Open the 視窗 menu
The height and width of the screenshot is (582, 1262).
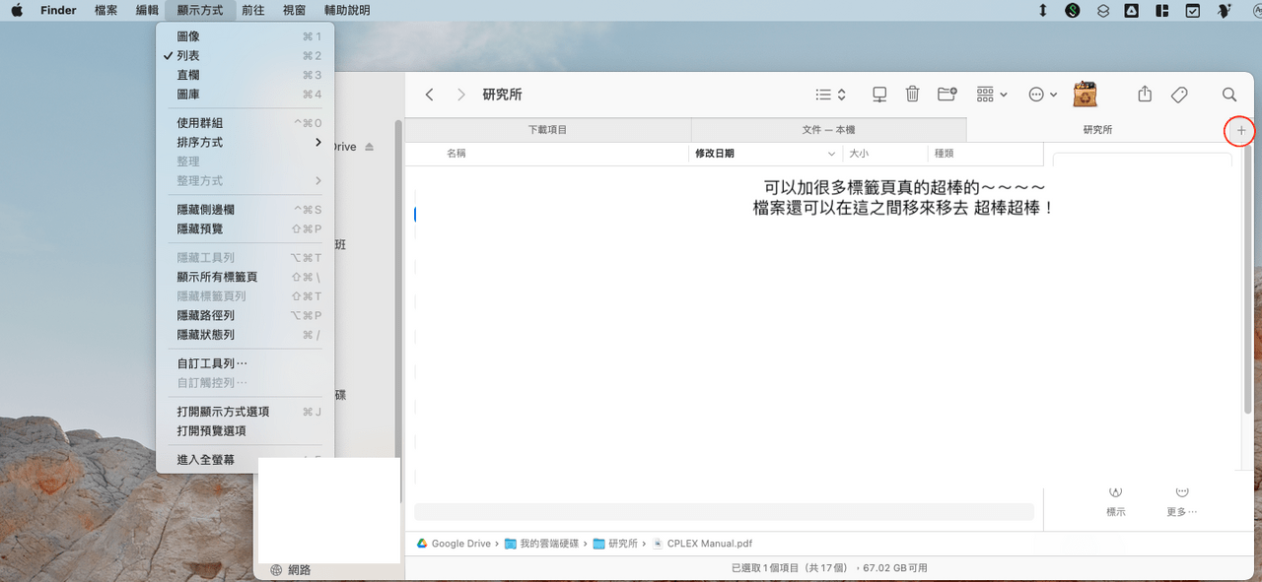coord(294,11)
